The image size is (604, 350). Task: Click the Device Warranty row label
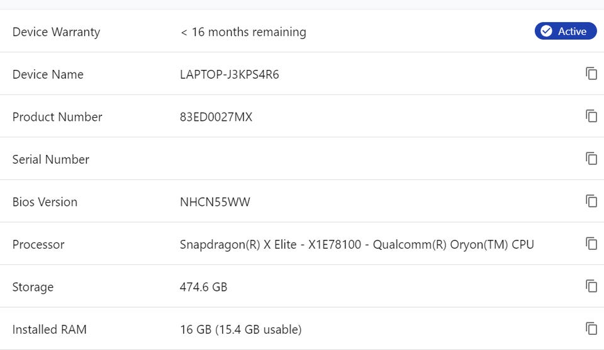(x=56, y=32)
